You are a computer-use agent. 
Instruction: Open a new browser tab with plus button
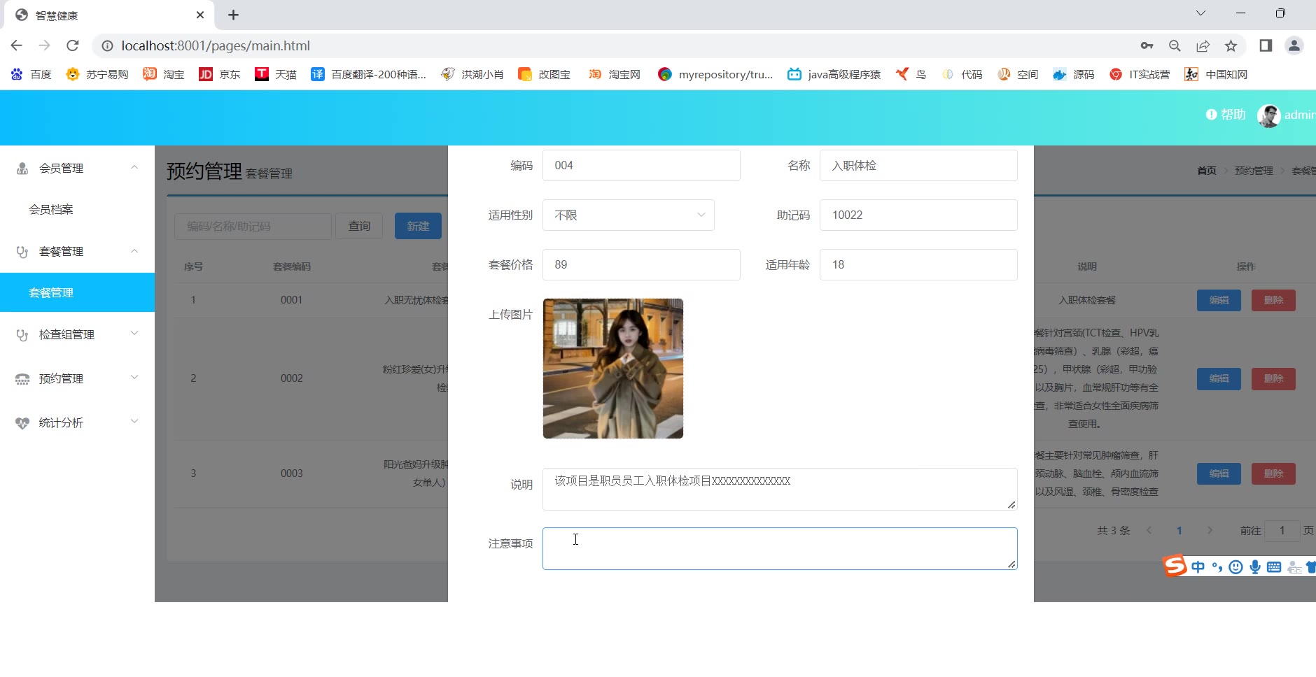tap(233, 15)
